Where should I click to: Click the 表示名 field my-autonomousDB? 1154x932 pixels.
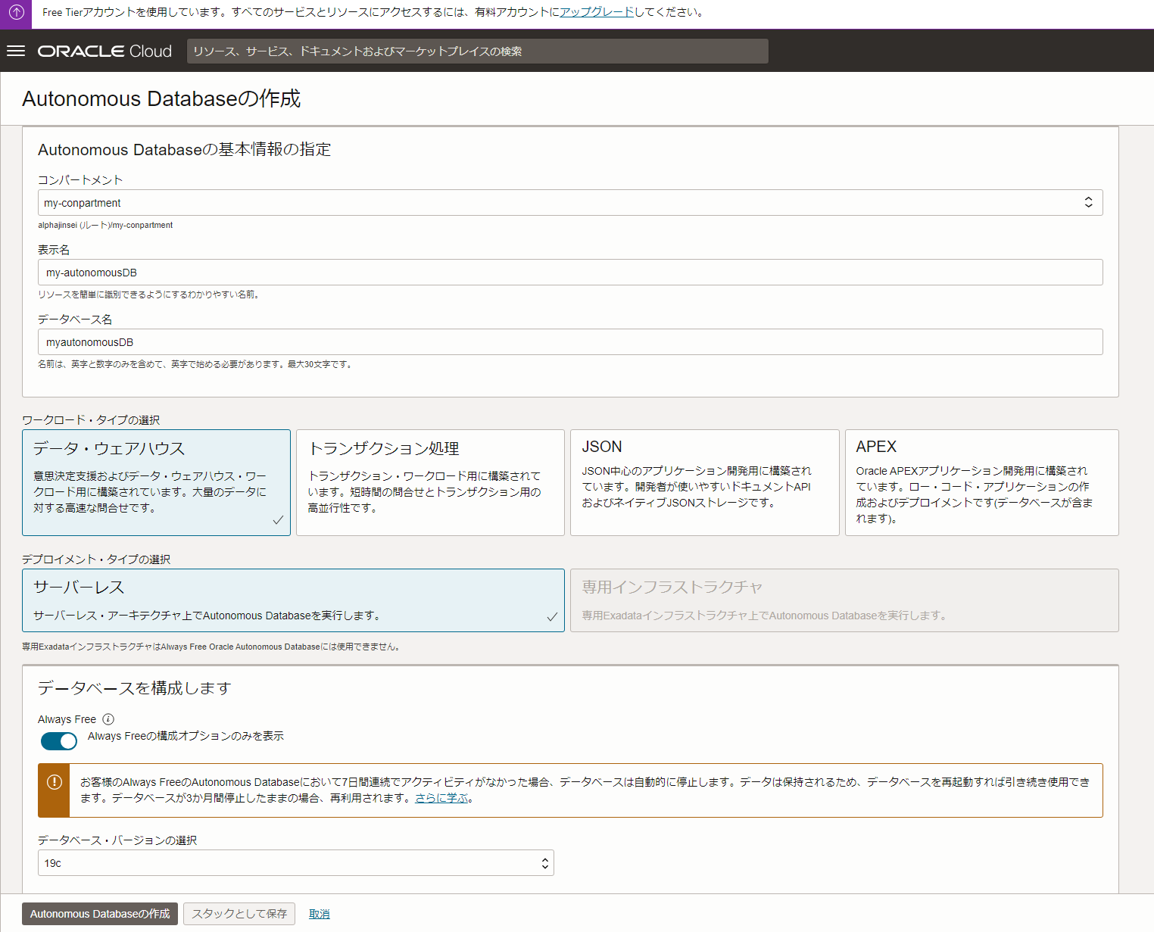point(570,273)
